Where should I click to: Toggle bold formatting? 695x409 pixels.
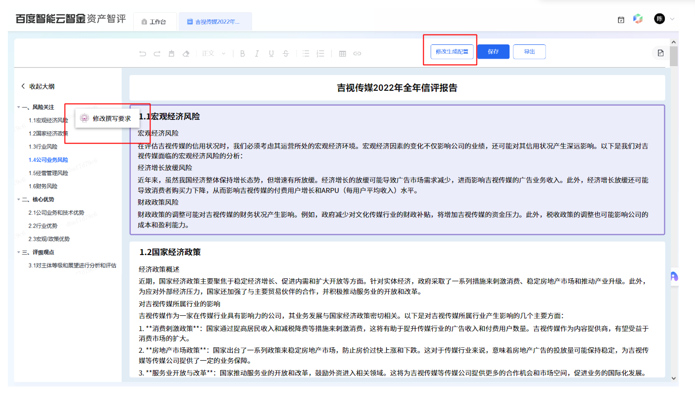coord(243,53)
